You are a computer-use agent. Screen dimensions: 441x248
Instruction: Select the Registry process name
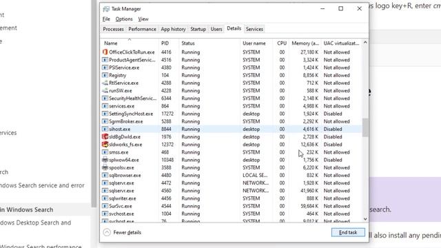point(118,75)
